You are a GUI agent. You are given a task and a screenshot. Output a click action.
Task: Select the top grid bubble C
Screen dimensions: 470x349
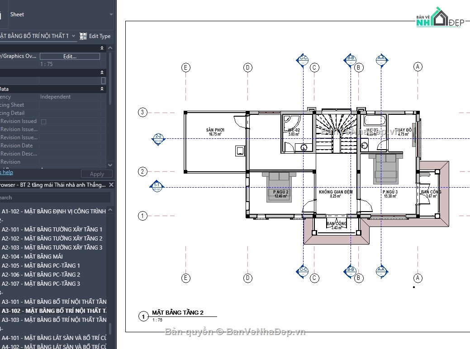(314, 67)
